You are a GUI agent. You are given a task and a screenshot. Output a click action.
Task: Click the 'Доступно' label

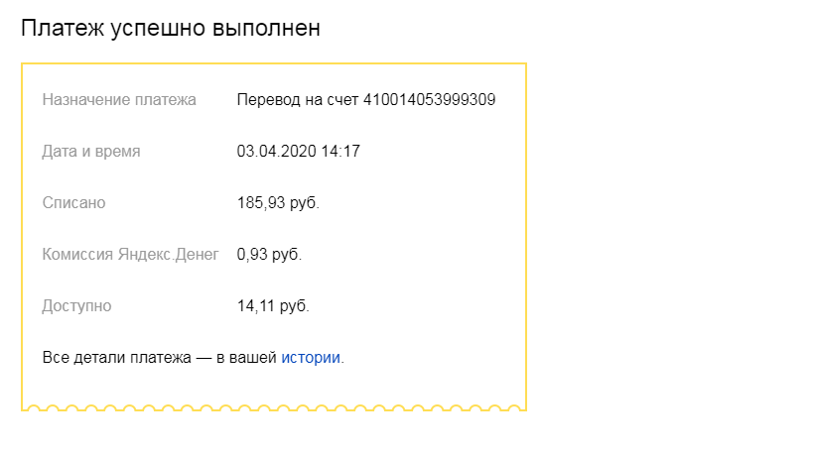coord(76,306)
